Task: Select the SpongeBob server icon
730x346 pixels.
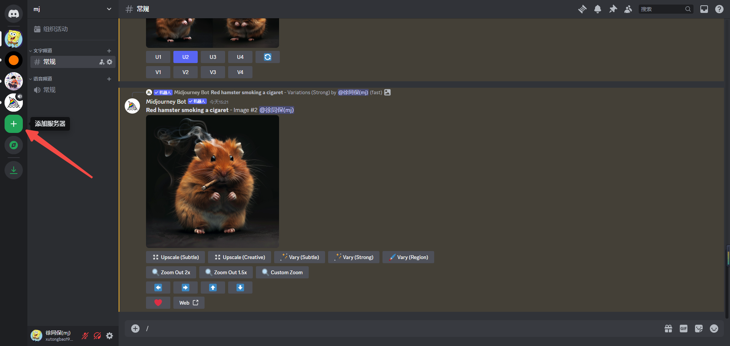Action: (x=14, y=39)
